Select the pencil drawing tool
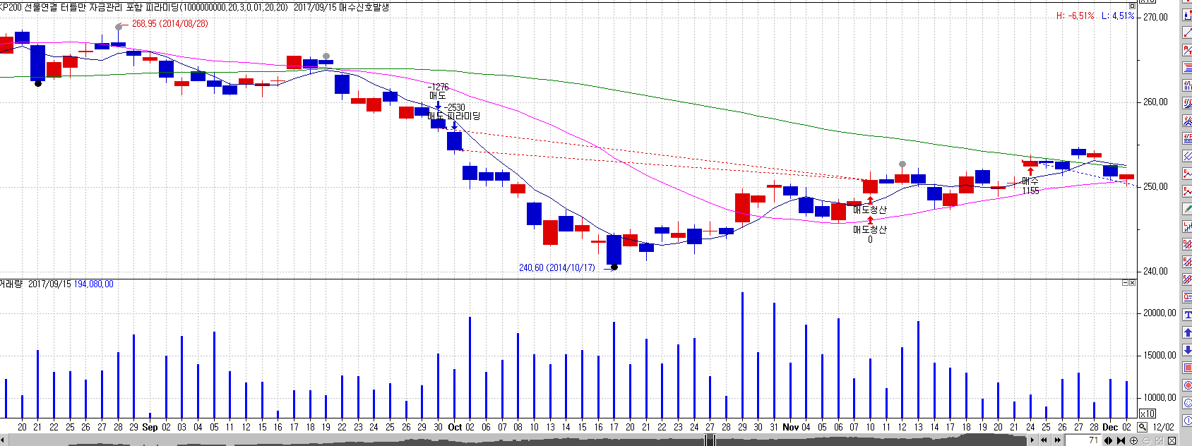The width and height of the screenshot is (1192, 446). coord(1187,209)
